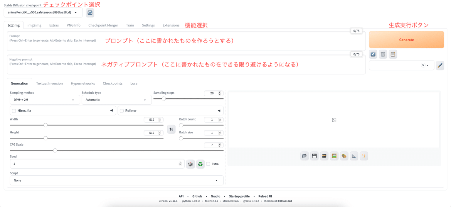Switch to the img2img tab
The height and width of the screenshot is (207, 451).
[34, 25]
